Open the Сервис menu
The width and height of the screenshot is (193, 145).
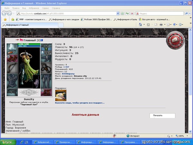click(45, 8)
